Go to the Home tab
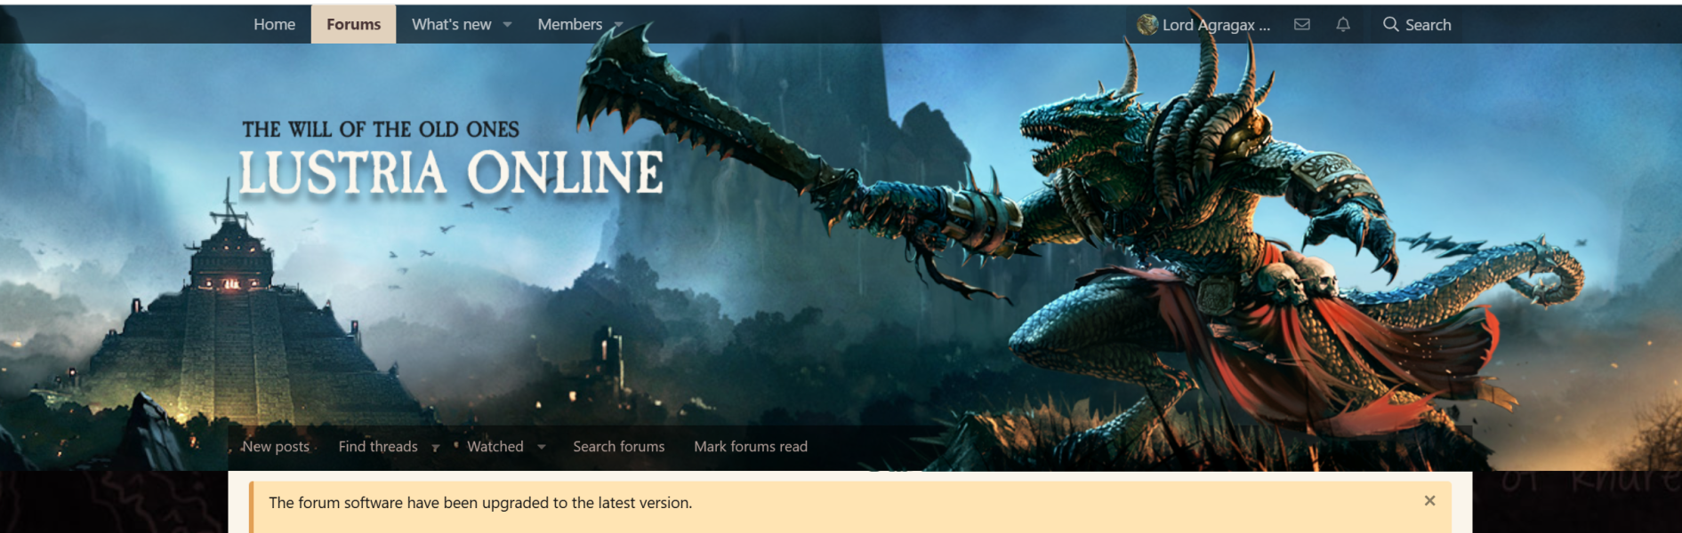1682x533 pixels. tap(274, 25)
